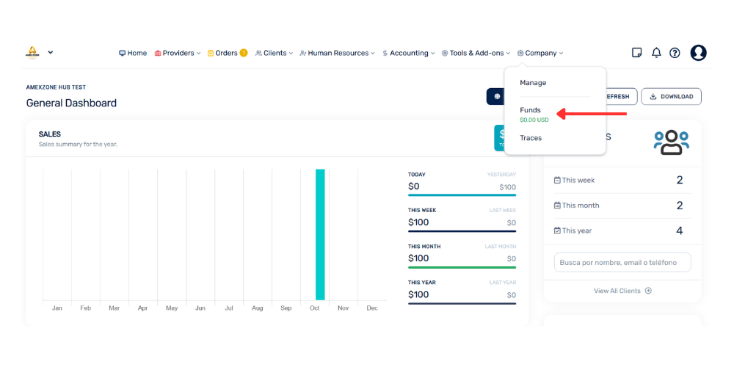The width and height of the screenshot is (734, 367).
Task: Click the Clients people icon
Action: 258,54
